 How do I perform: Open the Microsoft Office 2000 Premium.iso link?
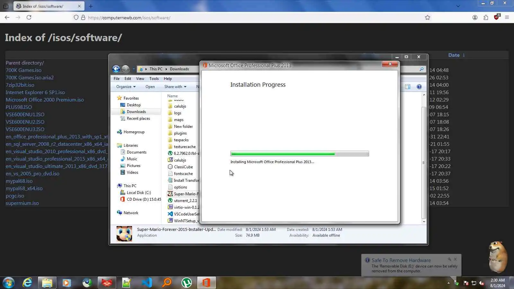(45, 100)
